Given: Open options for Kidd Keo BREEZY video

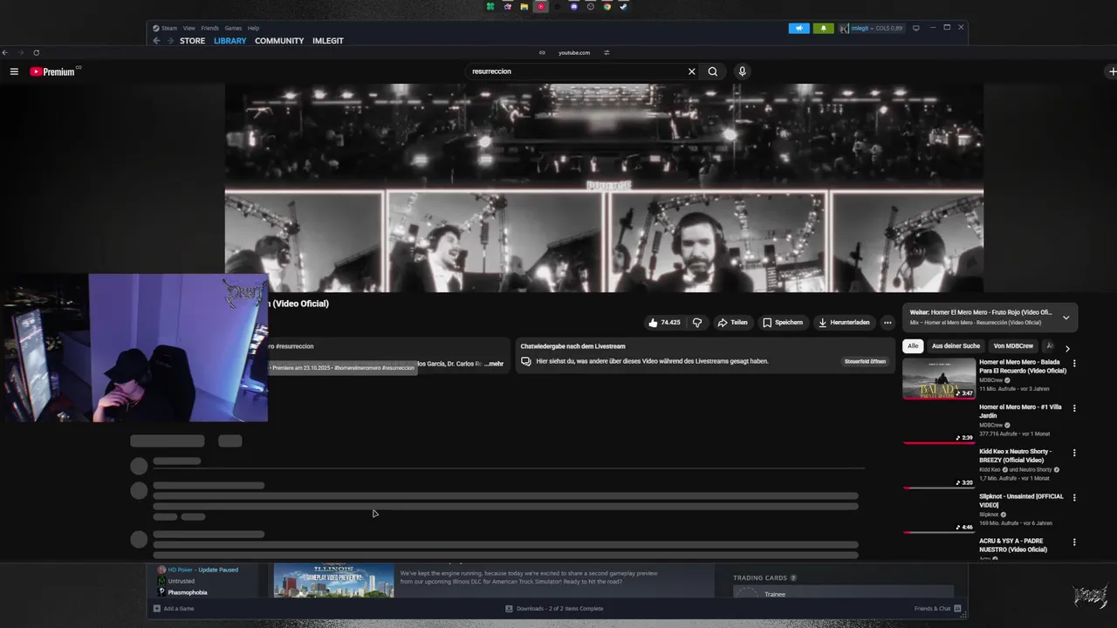Looking at the screenshot, I should click(1074, 454).
